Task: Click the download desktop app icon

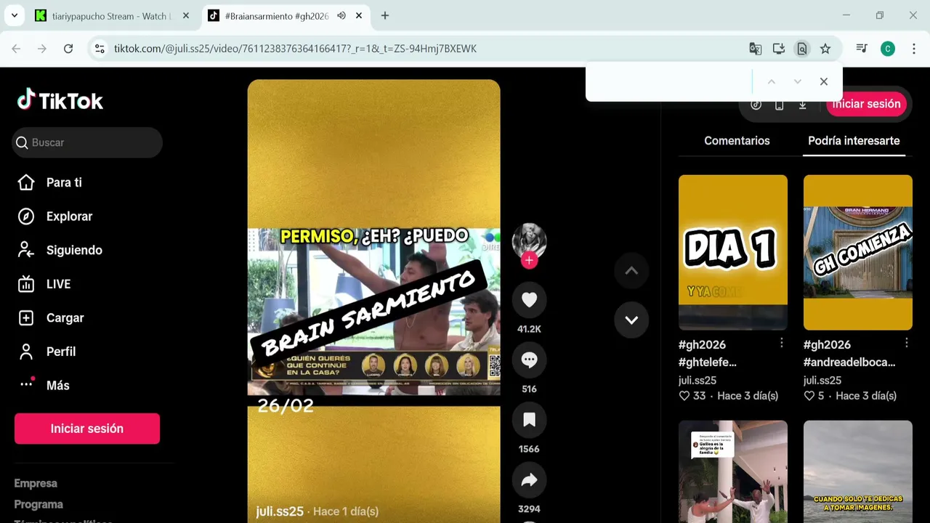Action: pos(802,105)
